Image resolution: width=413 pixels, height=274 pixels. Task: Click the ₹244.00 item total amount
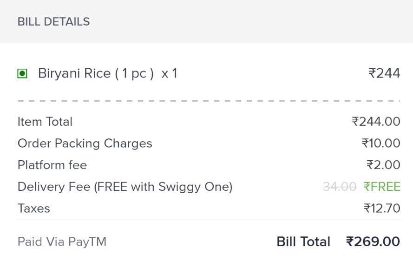(x=376, y=122)
